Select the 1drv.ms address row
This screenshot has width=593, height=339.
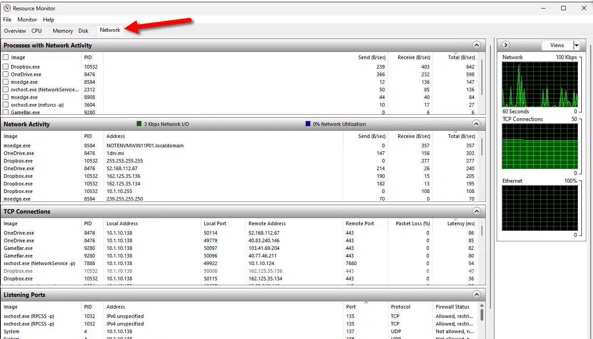click(240, 153)
